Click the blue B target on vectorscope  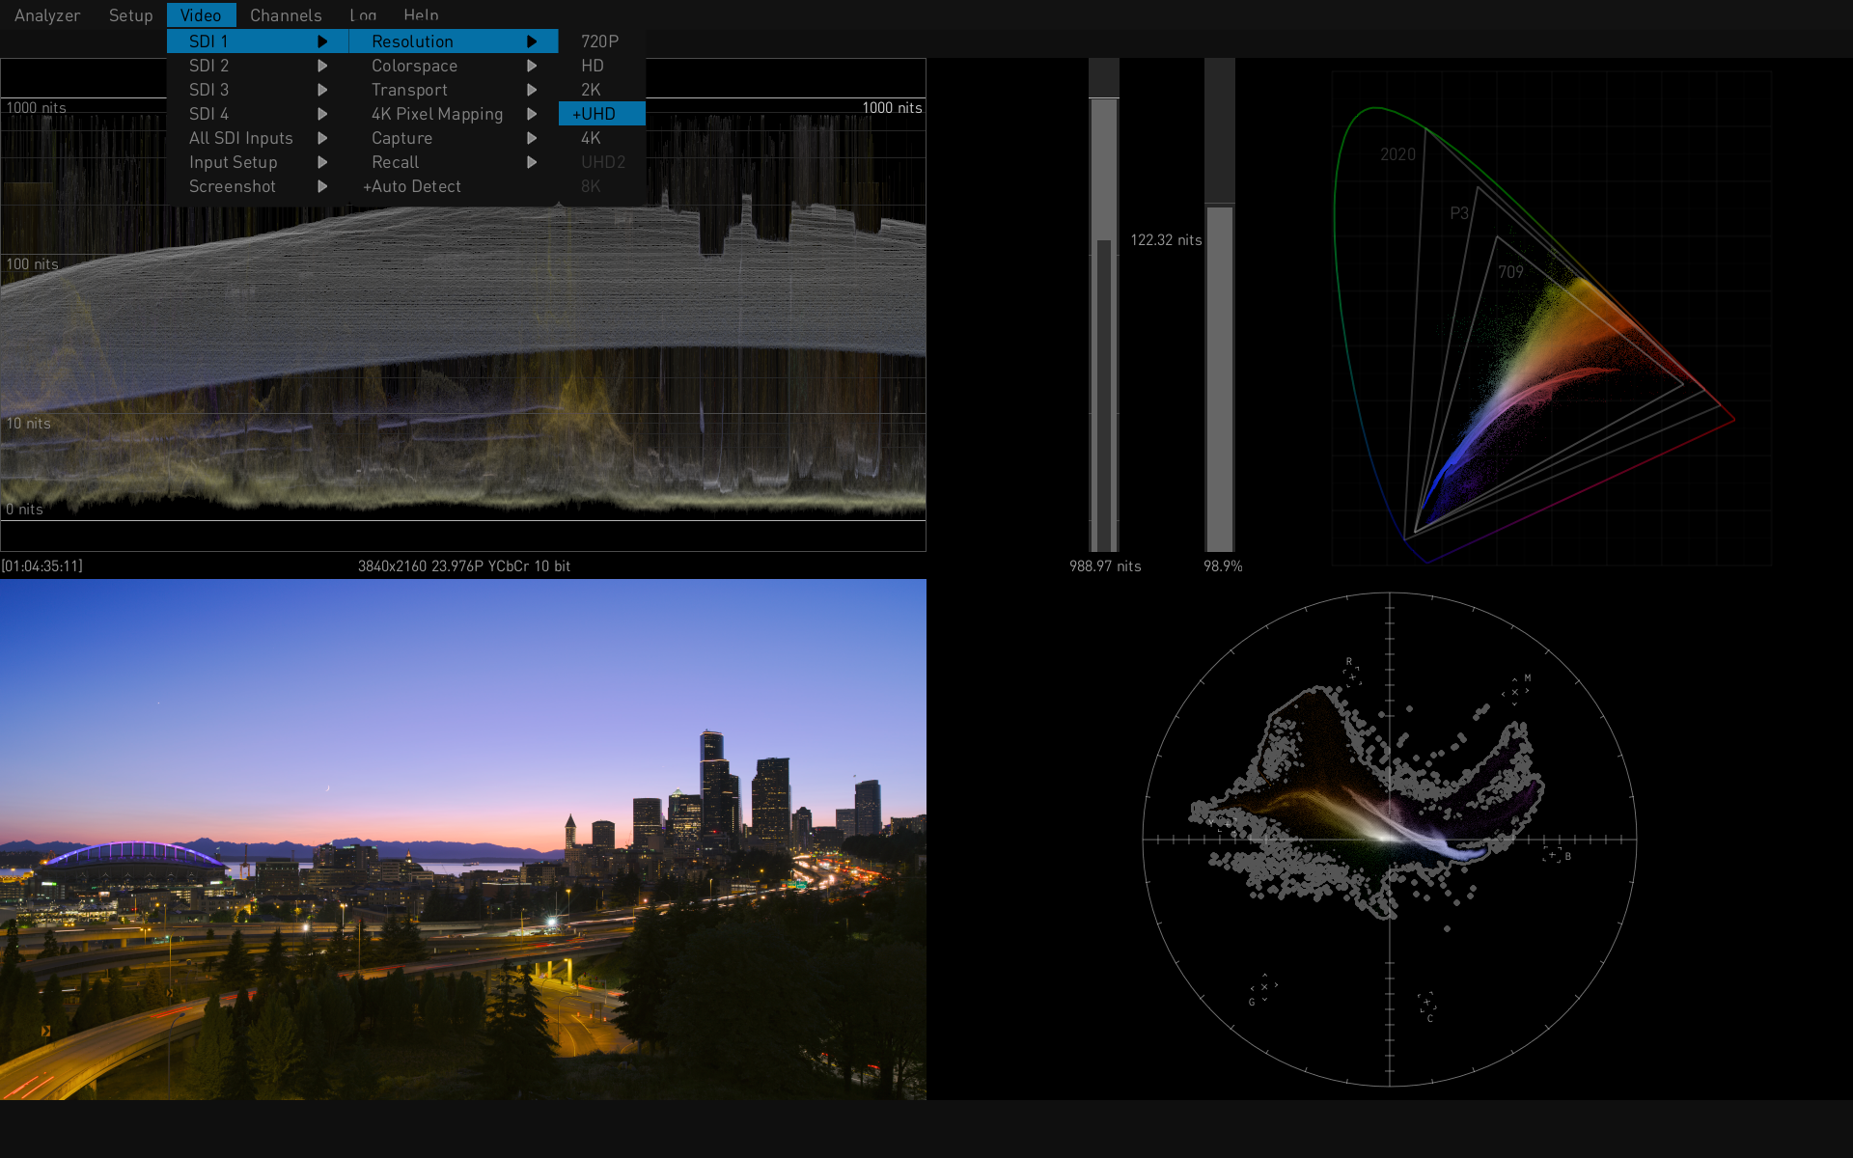point(1552,855)
